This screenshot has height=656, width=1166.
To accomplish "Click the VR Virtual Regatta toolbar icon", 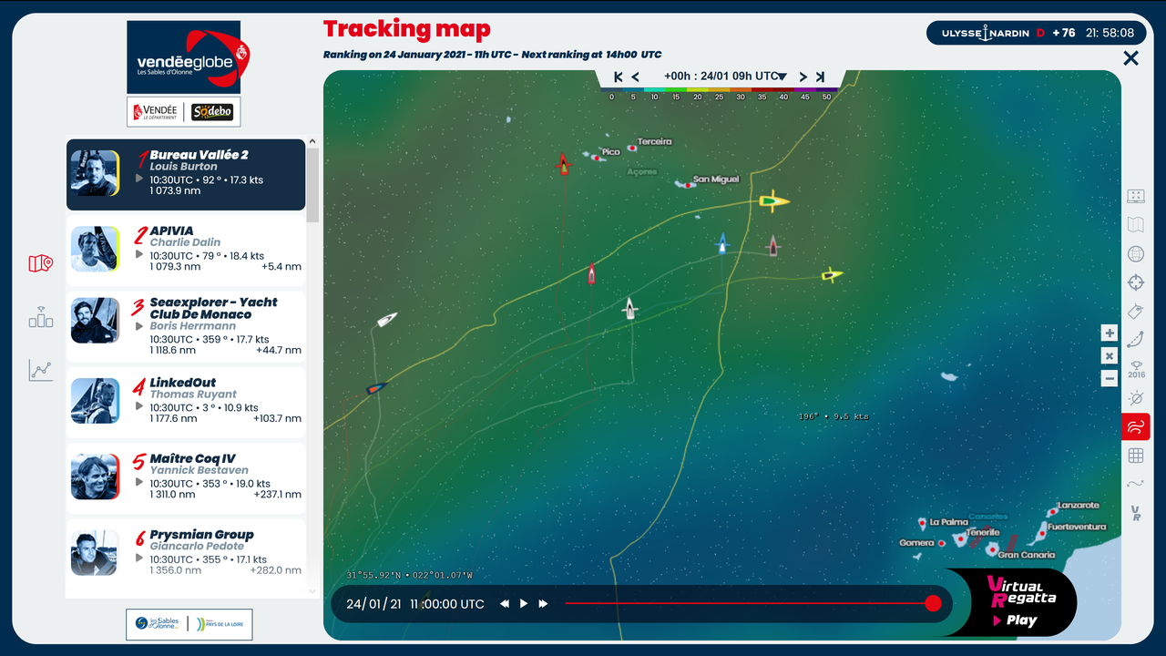I will tap(1136, 513).
